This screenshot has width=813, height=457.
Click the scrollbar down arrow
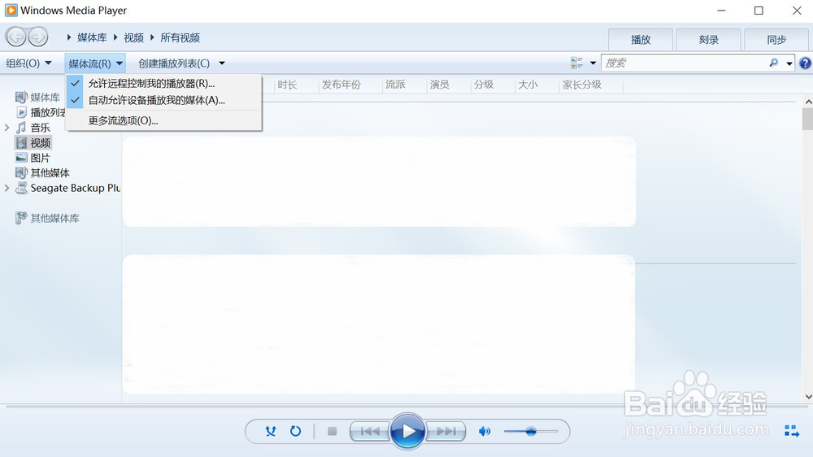(x=808, y=397)
